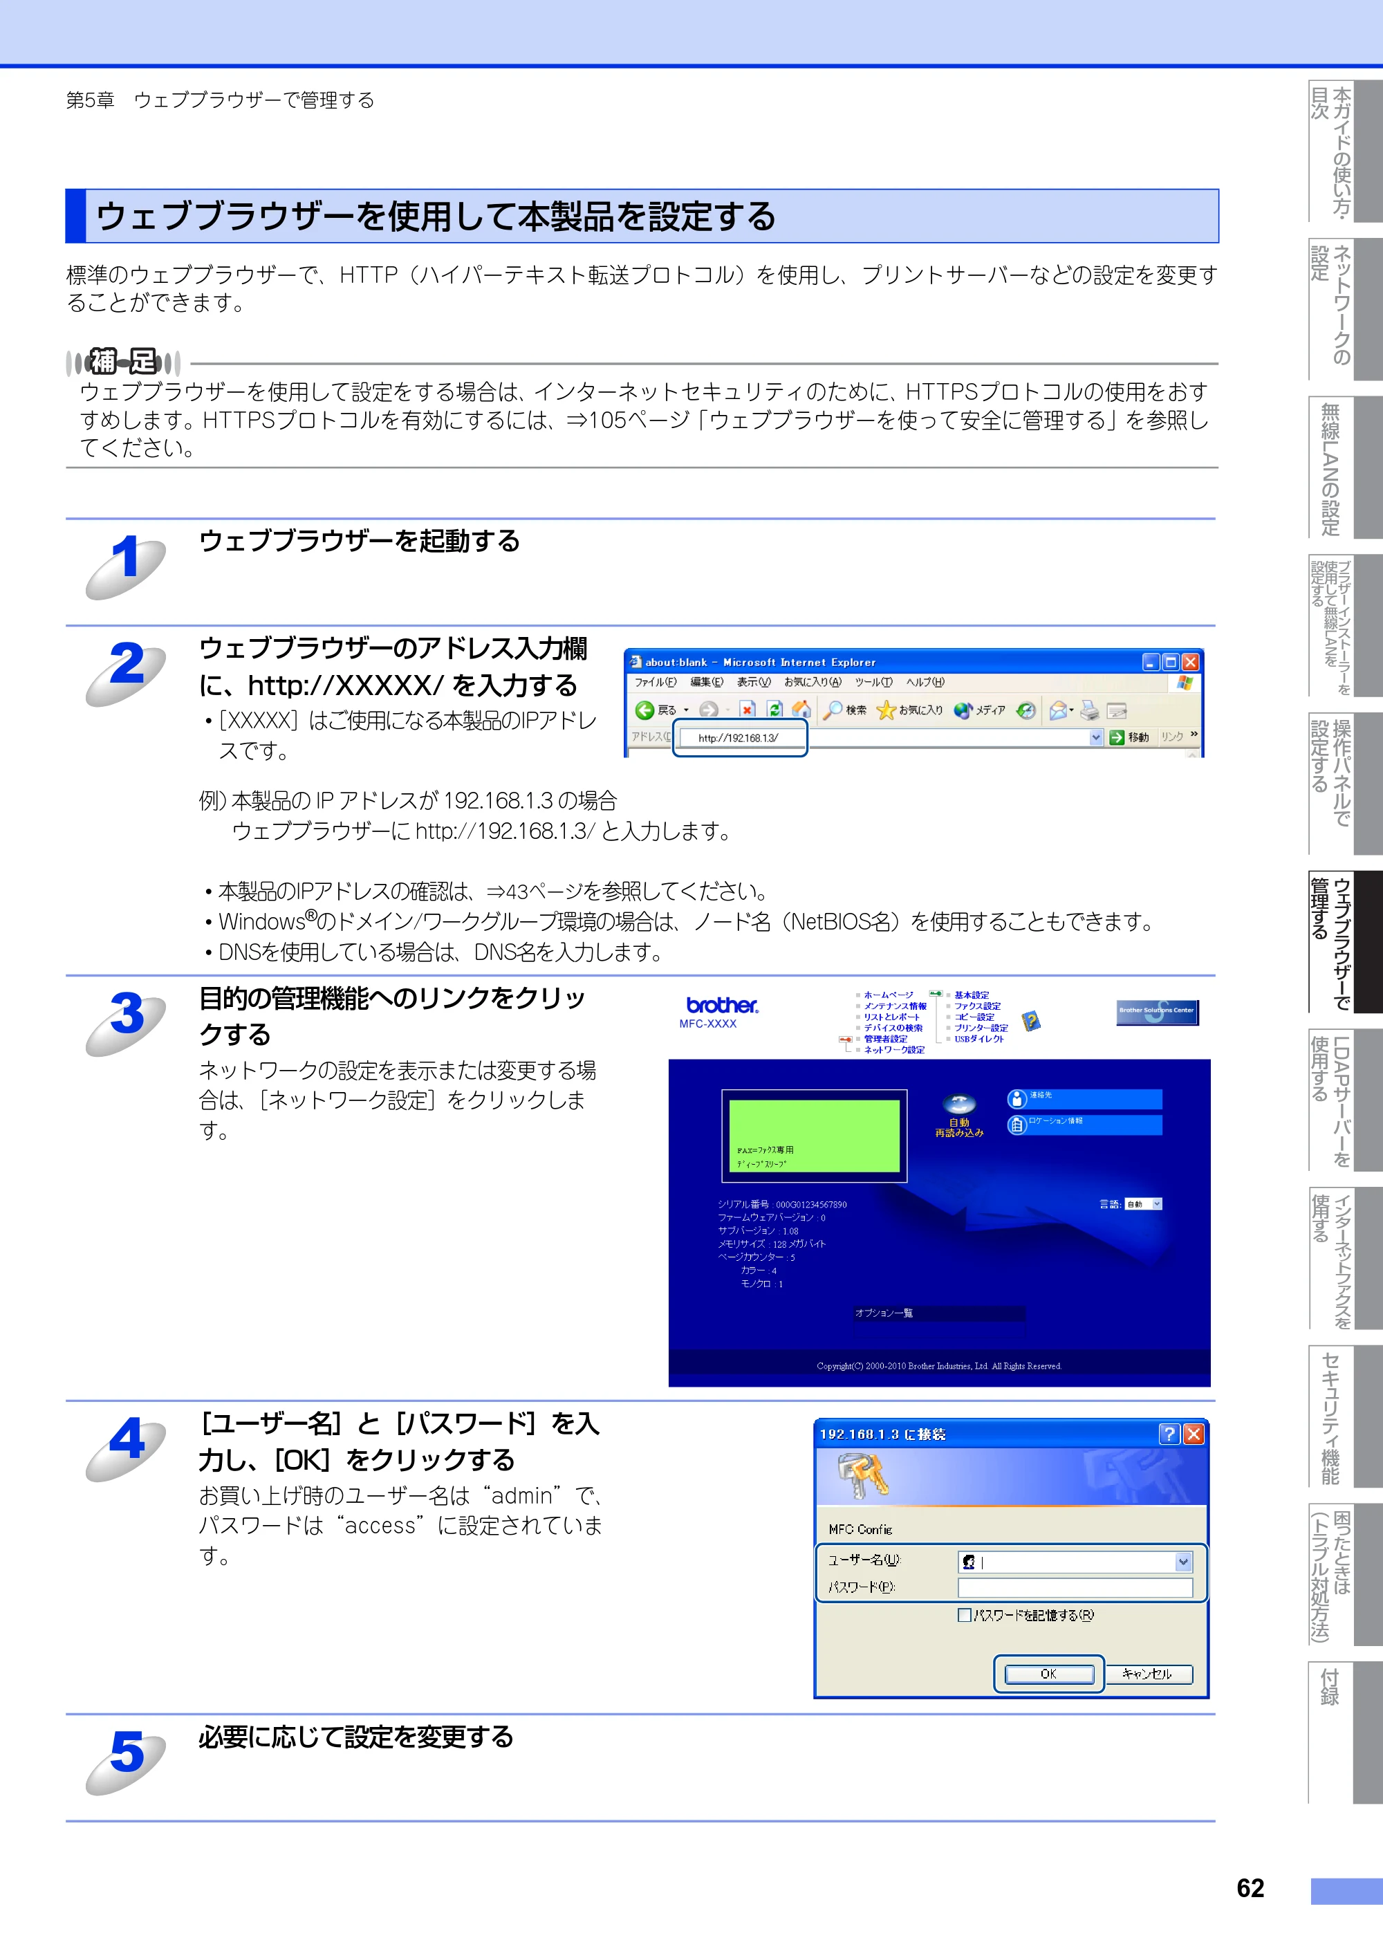Click the Edit toolbar icon in IE

1117,710
